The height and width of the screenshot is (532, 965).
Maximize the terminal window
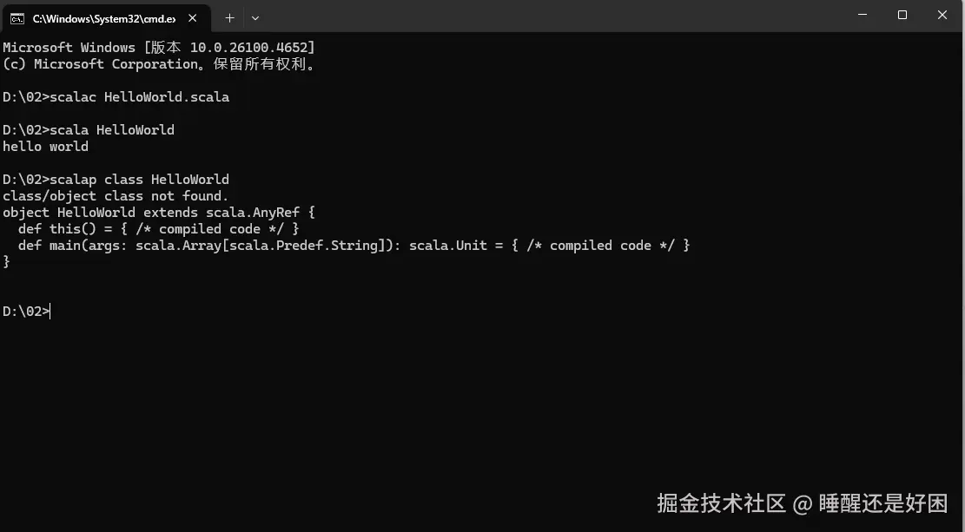click(902, 15)
